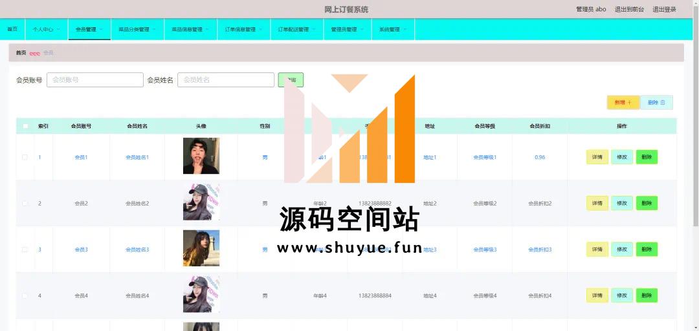The height and width of the screenshot is (331, 699).
Task: Click phone number 13823888884
Action: tap(375, 295)
